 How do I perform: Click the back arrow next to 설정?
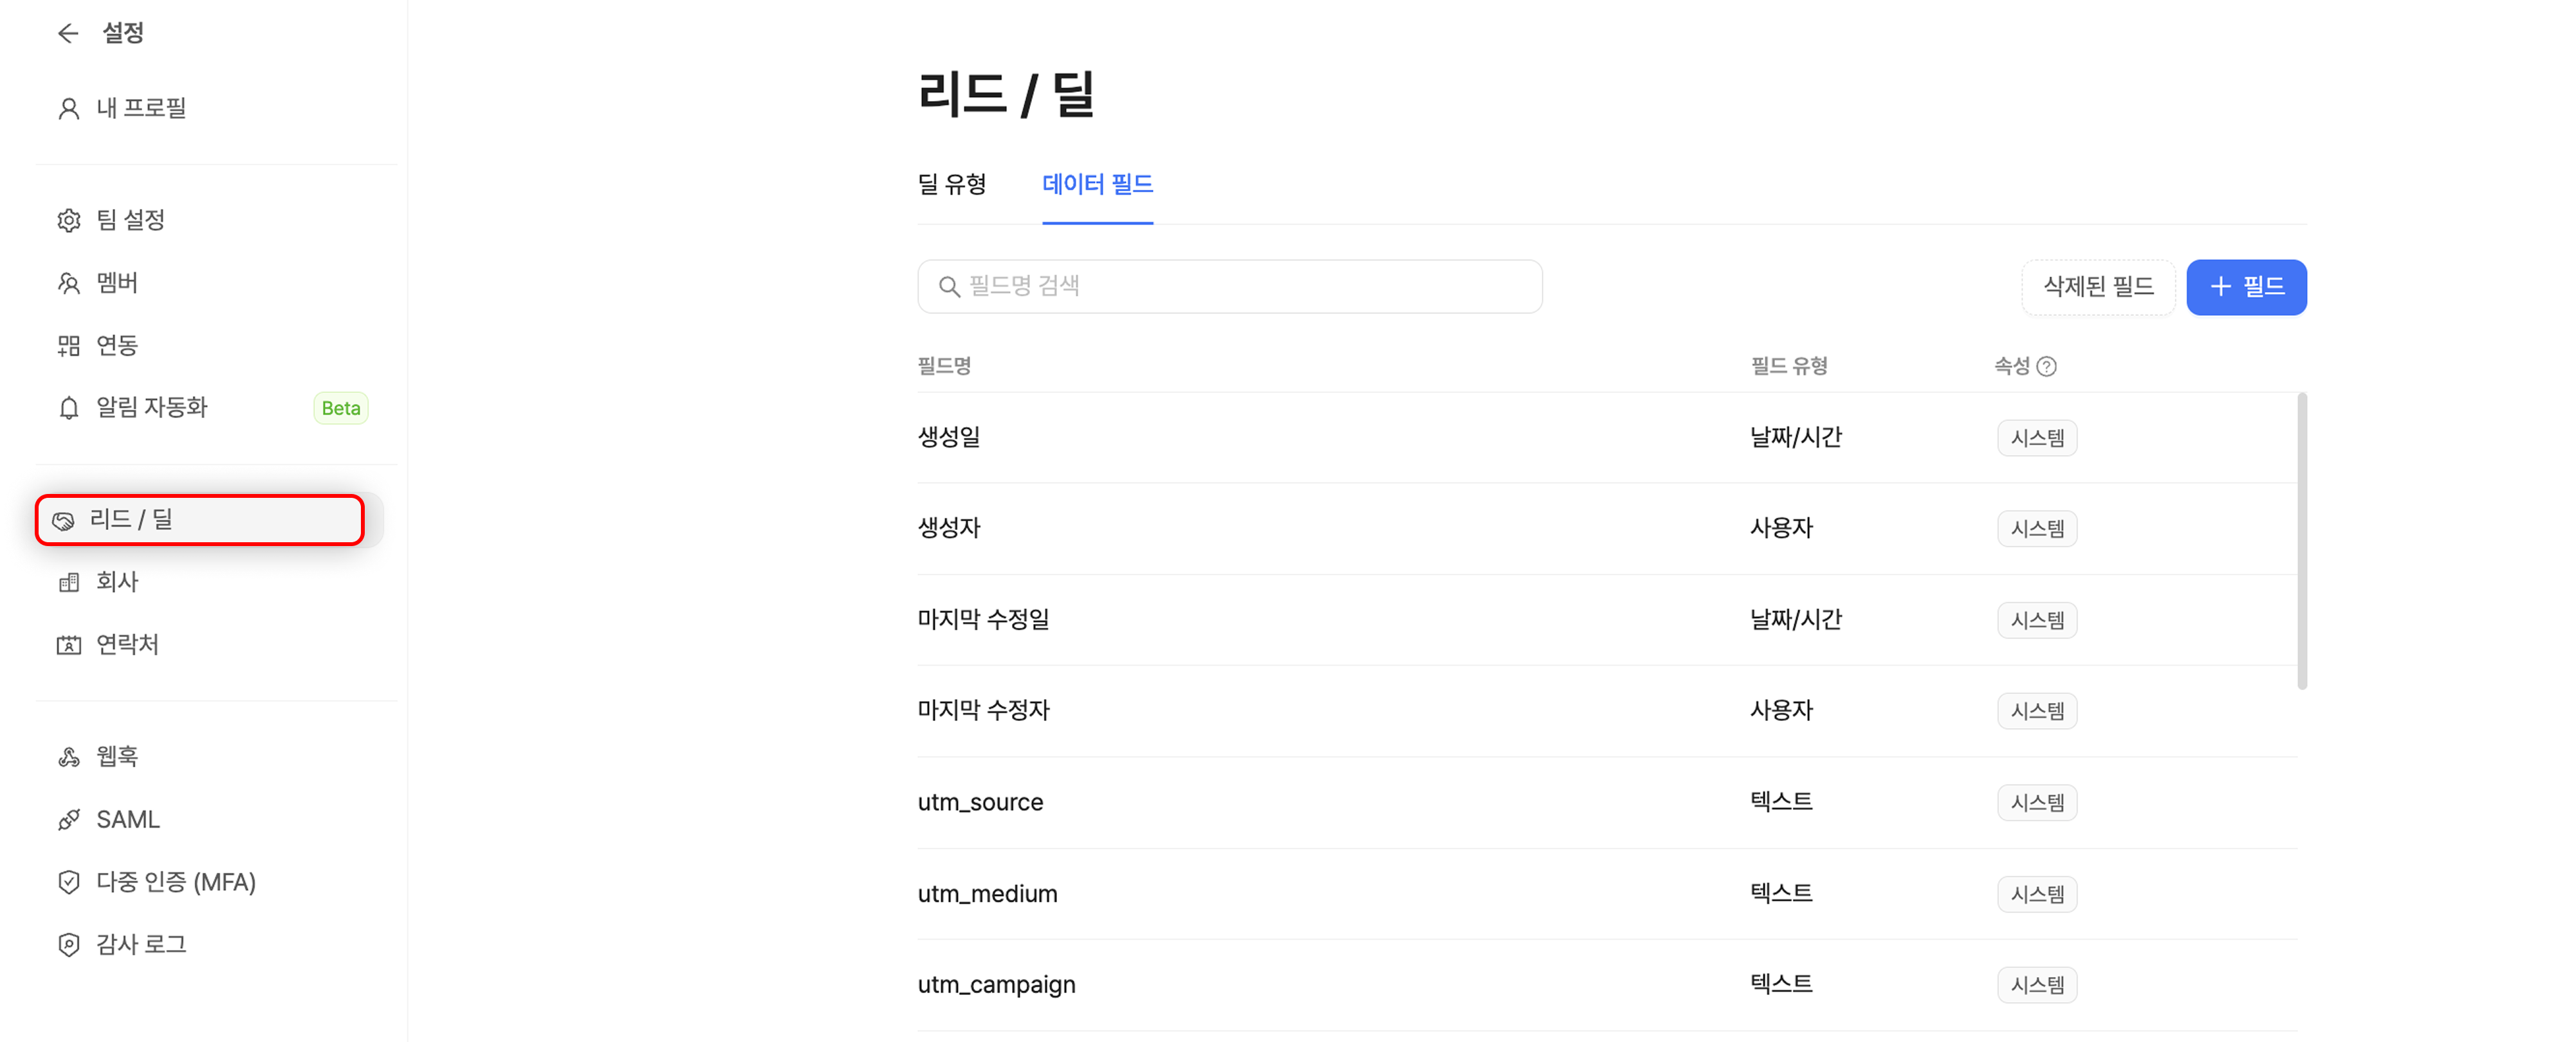(x=68, y=34)
